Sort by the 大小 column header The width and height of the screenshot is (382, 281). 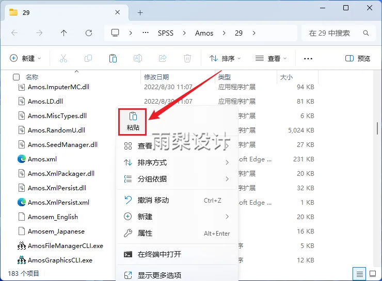[x=286, y=77]
